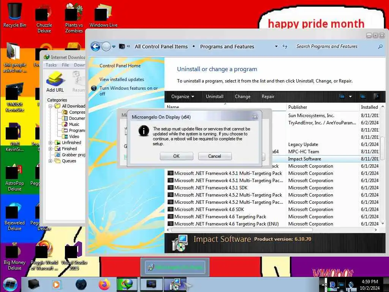The image size is (389, 292).
Task: Select the AstroPop Deluxe desktop shortcut
Action: point(15,177)
